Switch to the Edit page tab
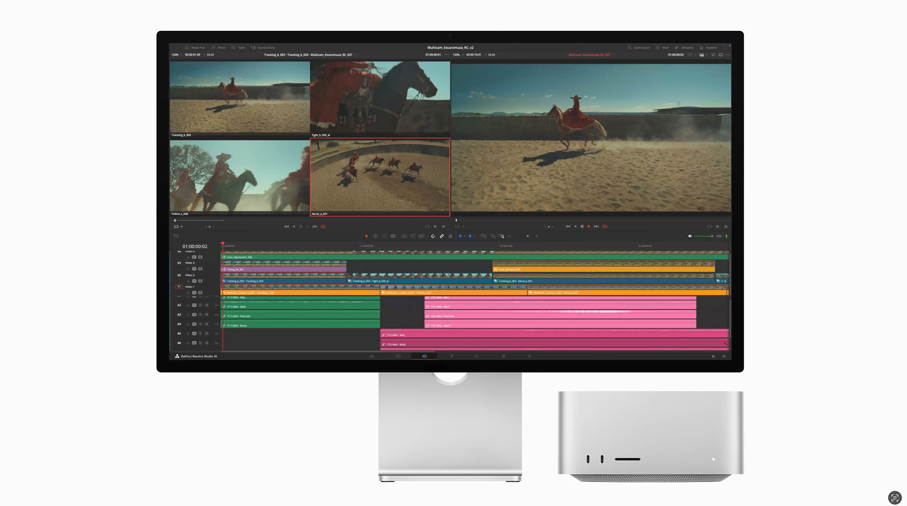The image size is (907, 506). click(x=424, y=356)
